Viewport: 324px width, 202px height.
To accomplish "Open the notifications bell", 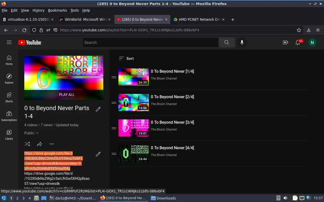I will [x=298, y=42].
